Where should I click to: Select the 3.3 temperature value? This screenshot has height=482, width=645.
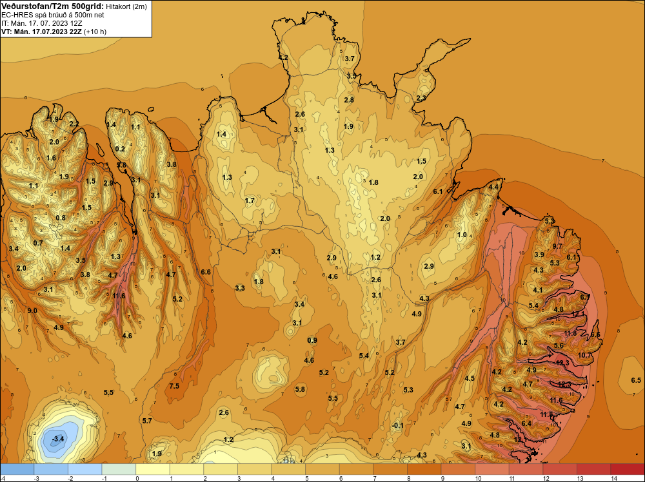240,288
